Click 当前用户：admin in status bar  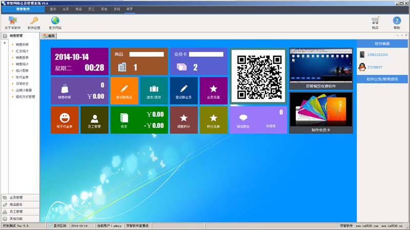[x=109, y=226]
